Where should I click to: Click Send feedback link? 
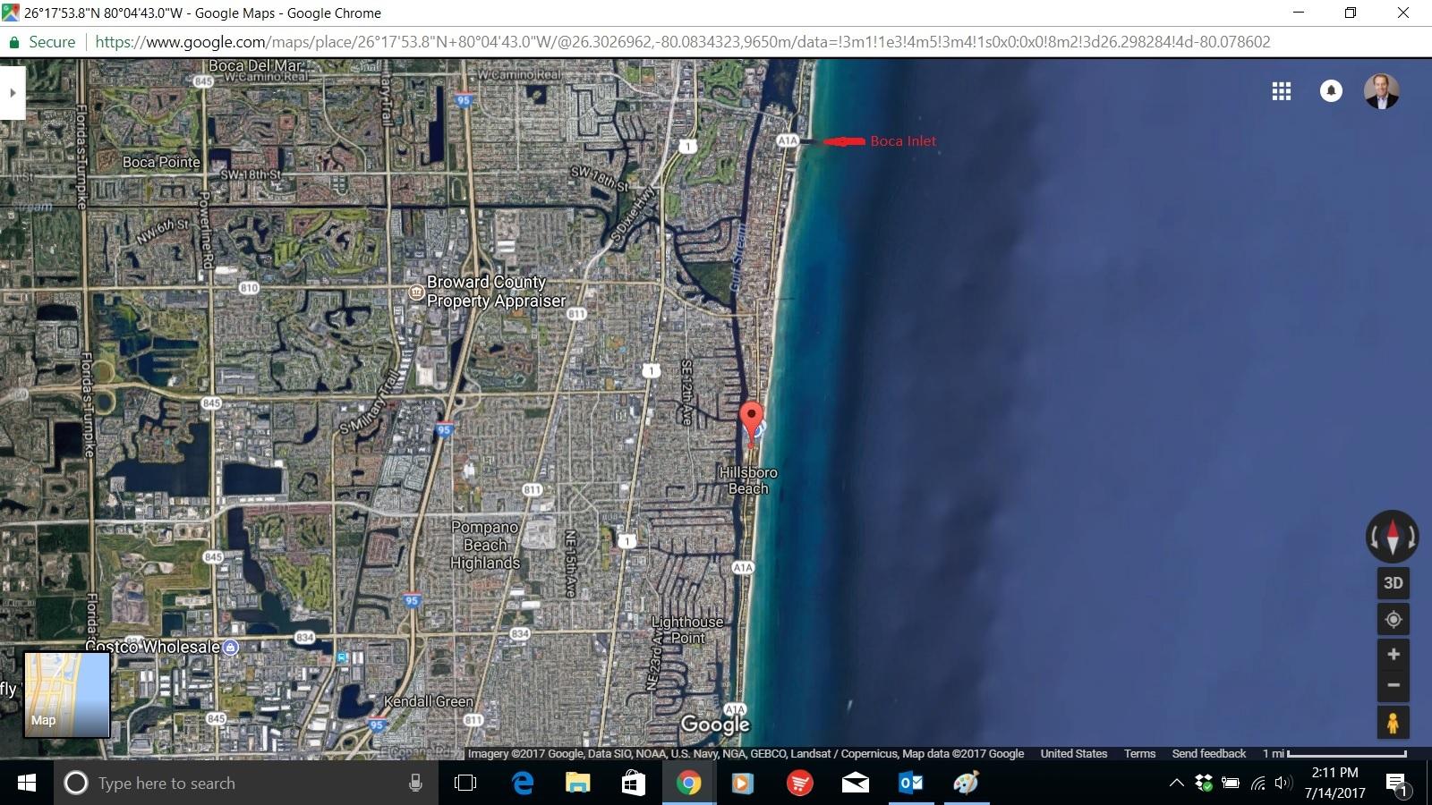(x=1208, y=754)
